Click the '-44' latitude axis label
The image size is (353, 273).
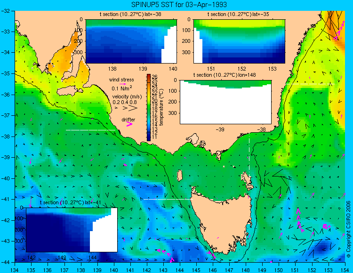5,262
